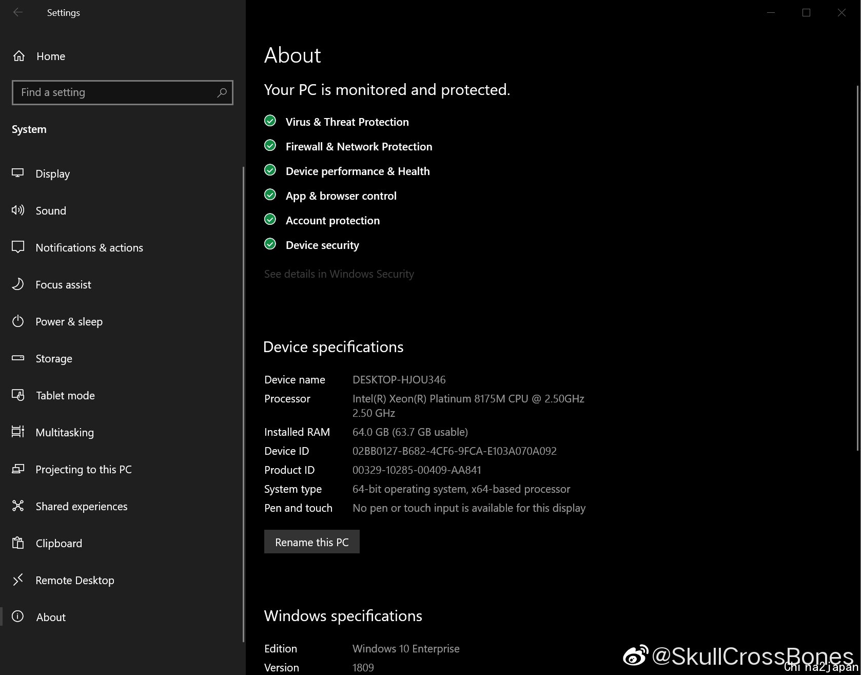
Task: Open Device security
Action: [322, 245]
